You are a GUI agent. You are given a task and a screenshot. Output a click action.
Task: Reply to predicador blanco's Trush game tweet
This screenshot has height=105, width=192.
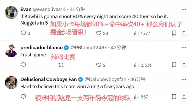pos(23,65)
